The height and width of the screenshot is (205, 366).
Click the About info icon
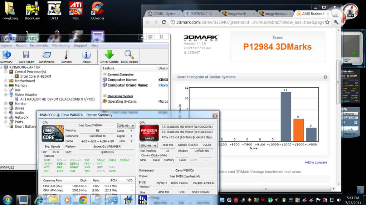(86, 57)
